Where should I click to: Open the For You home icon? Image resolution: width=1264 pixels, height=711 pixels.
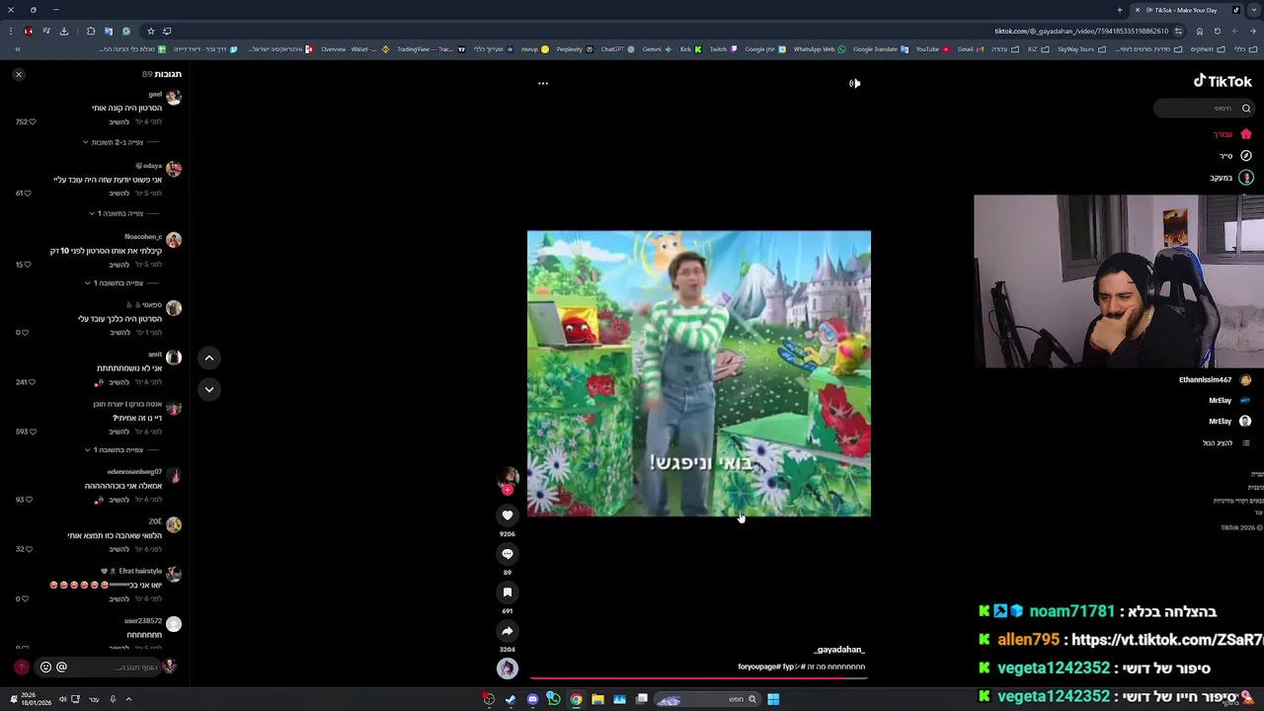[x=1246, y=134]
